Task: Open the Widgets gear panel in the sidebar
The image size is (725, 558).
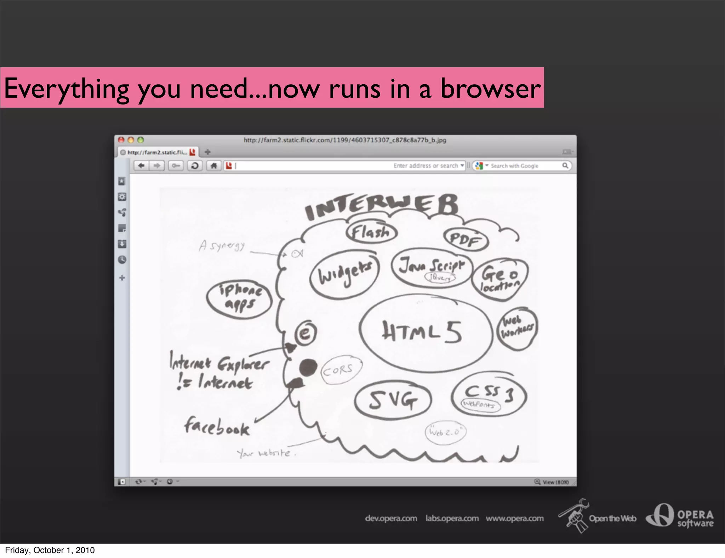Action: [x=122, y=197]
